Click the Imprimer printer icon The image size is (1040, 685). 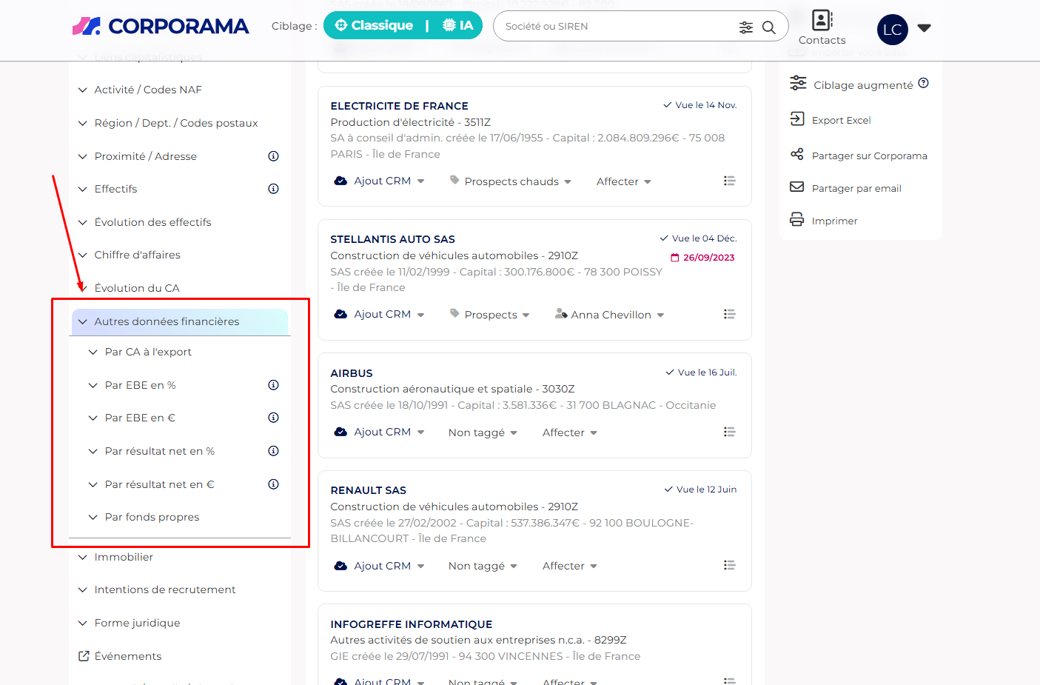[x=797, y=220]
